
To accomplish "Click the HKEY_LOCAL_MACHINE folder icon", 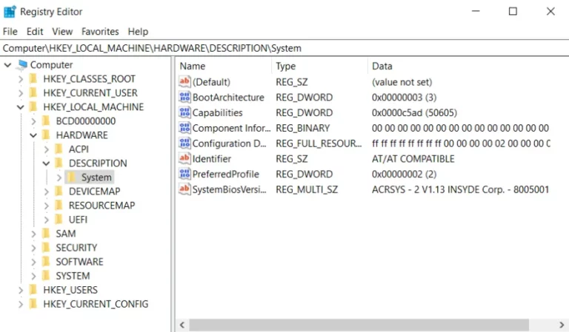I will coord(33,107).
